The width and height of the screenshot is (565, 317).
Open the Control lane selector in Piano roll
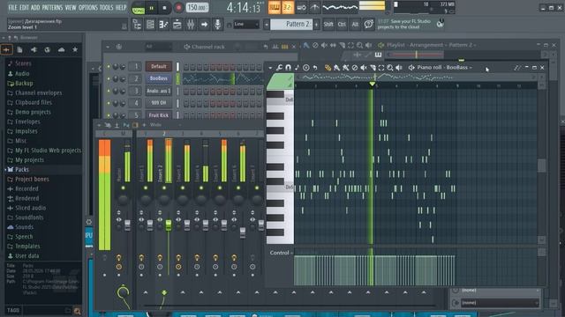click(x=281, y=253)
